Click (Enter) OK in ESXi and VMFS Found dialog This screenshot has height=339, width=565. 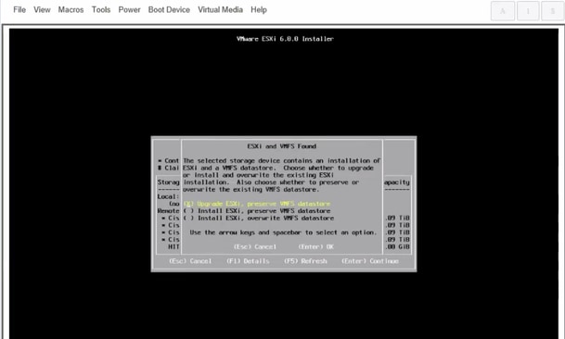(x=316, y=247)
